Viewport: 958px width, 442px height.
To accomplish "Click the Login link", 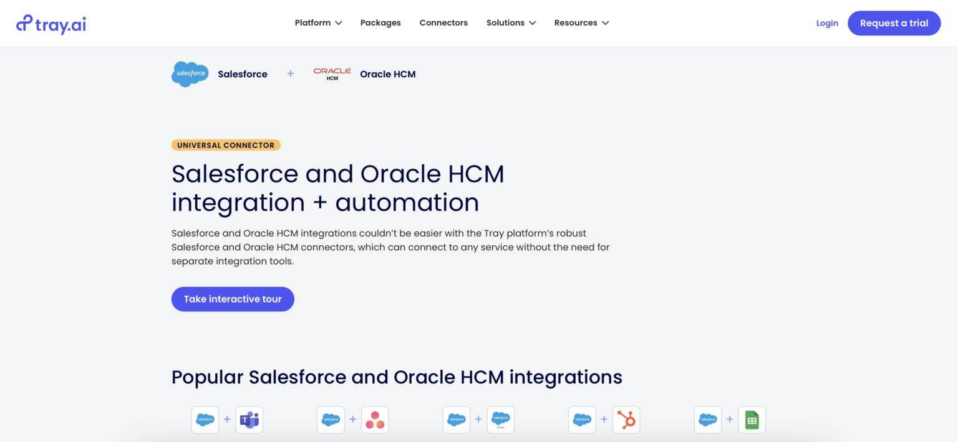I will coord(827,23).
